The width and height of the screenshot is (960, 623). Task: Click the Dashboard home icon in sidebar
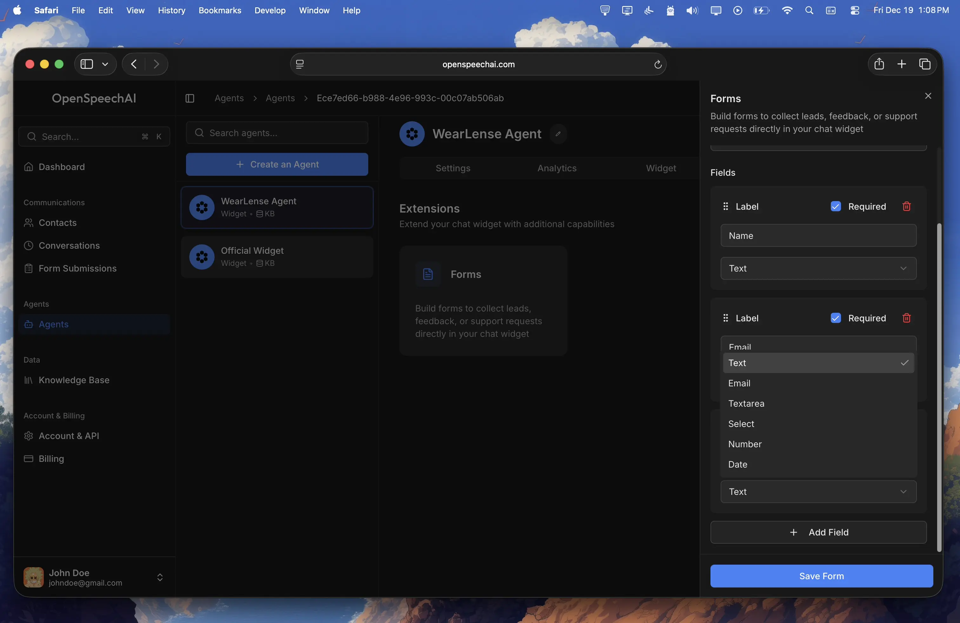[28, 167]
